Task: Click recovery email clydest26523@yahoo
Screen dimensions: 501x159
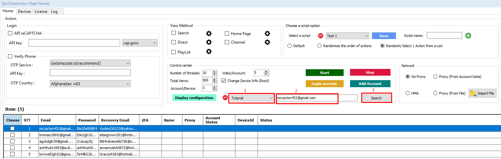Action: click(x=119, y=129)
